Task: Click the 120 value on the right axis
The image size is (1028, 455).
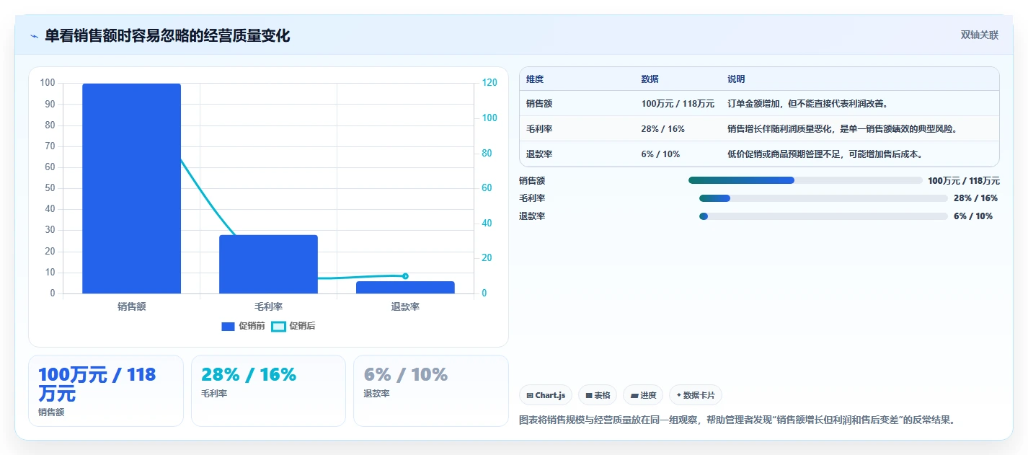Action: (x=489, y=83)
